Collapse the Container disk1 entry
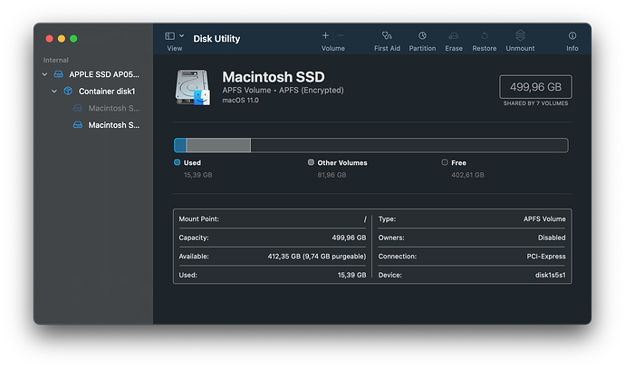This screenshot has width=625, height=369. pos(54,92)
